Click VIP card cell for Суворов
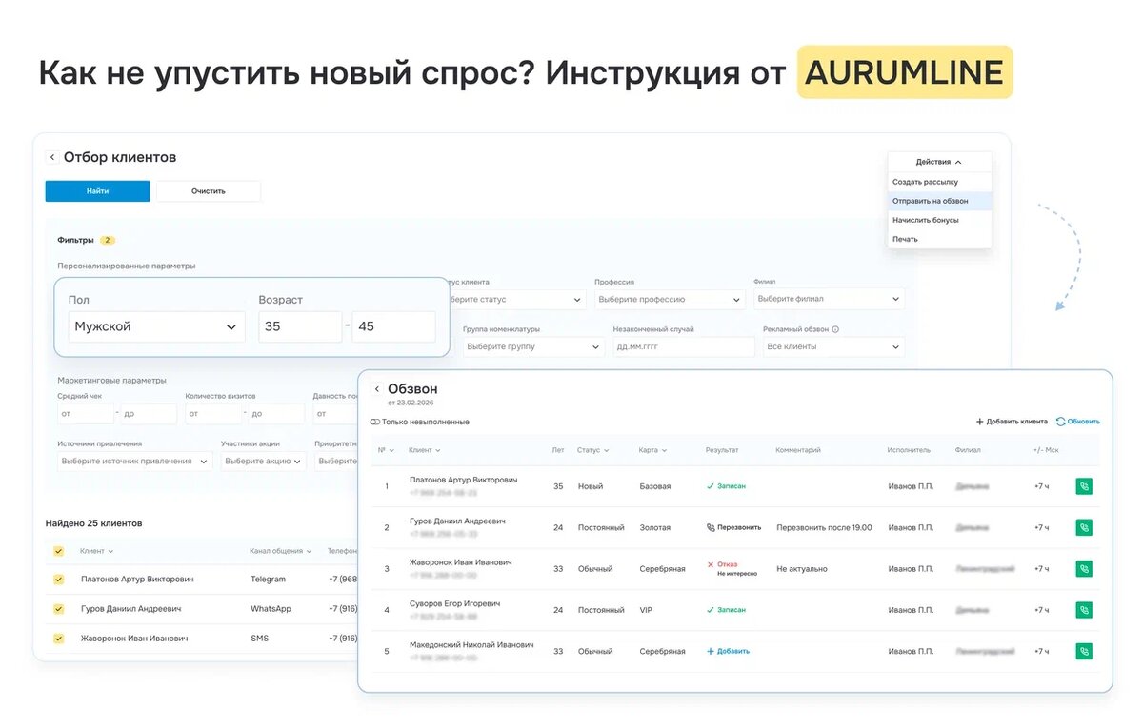 pos(647,610)
